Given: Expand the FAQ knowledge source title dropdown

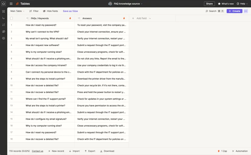Looking at the screenshot, I should (x=142, y=4).
